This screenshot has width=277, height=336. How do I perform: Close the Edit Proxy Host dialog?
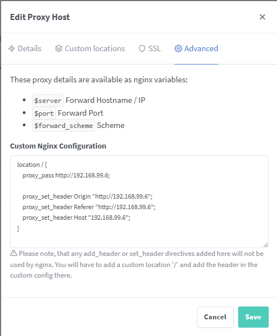pyautogui.click(x=262, y=17)
